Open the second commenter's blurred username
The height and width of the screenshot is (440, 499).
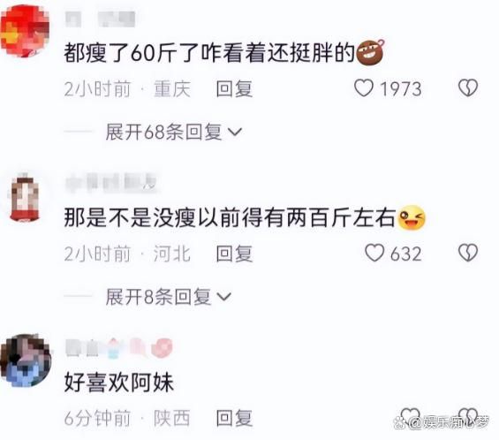tap(111, 183)
